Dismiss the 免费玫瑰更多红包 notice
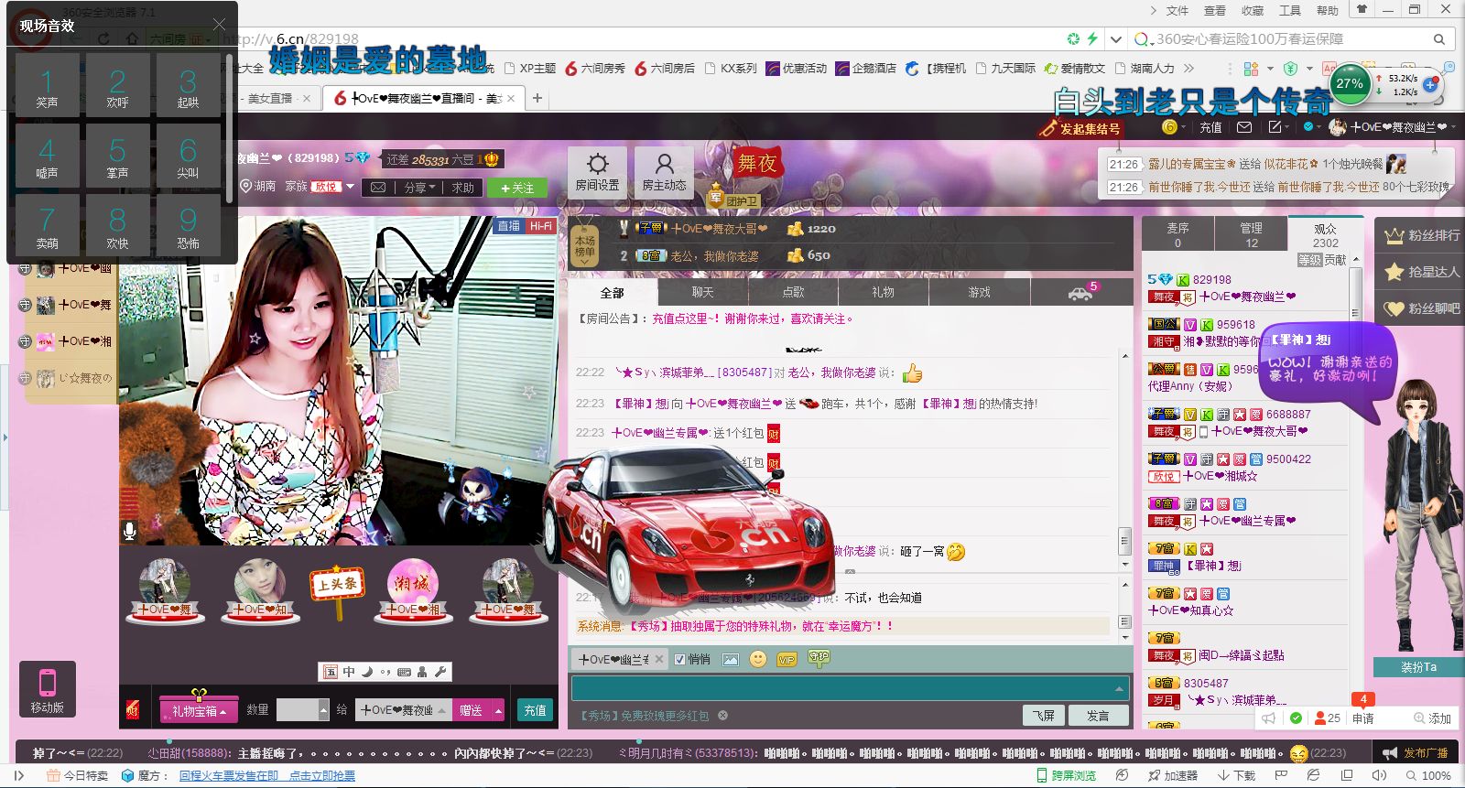Image resolution: width=1465 pixels, height=788 pixels. tap(722, 716)
